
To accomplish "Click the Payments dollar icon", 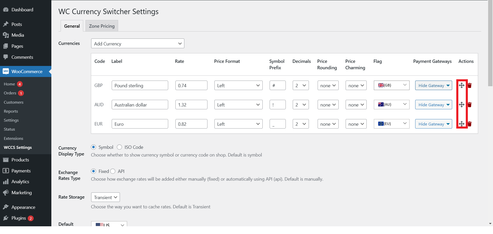I will click(6, 171).
